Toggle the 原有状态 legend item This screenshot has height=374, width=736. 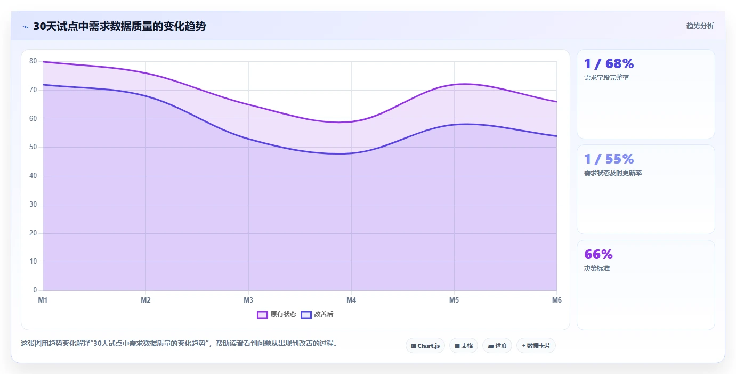277,314
